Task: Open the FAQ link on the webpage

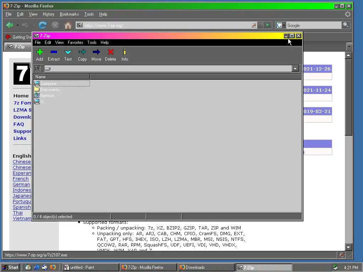Action: click(x=19, y=124)
